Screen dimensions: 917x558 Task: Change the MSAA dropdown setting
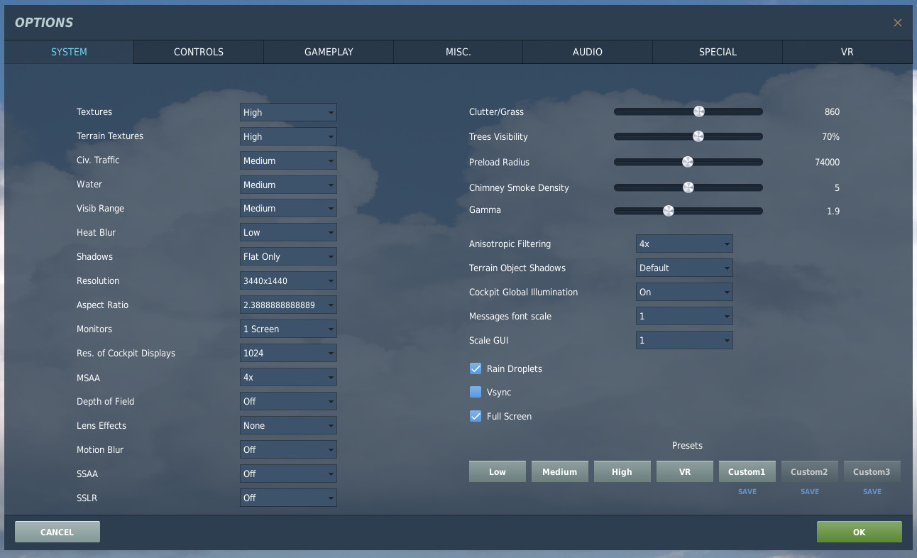288,378
